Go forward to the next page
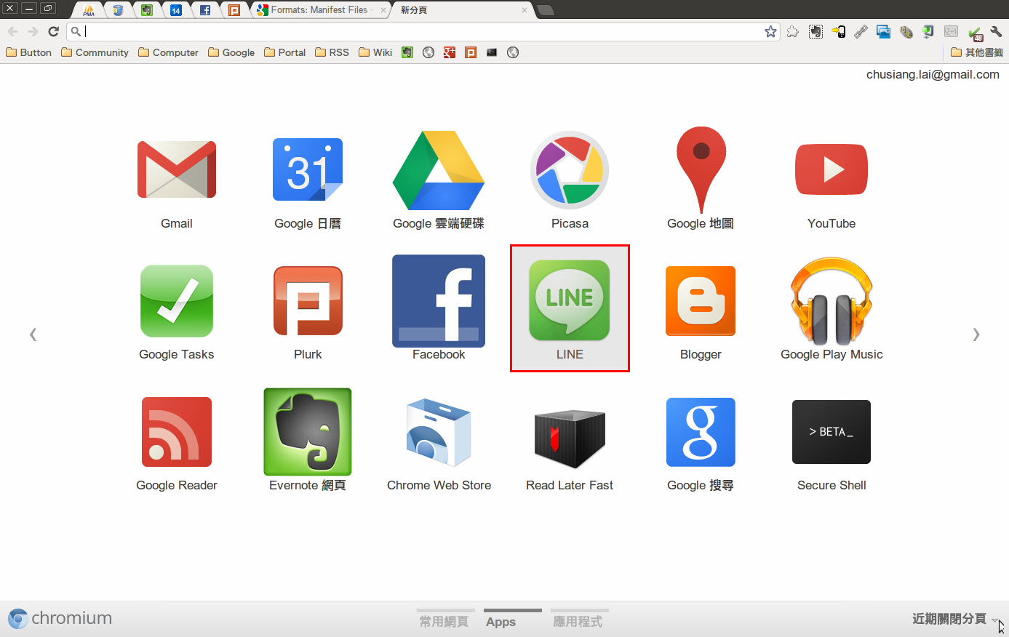This screenshot has width=1009, height=637. tap(33, 31)
